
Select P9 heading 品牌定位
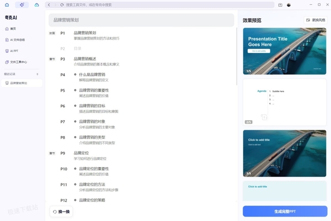[81, 153]
